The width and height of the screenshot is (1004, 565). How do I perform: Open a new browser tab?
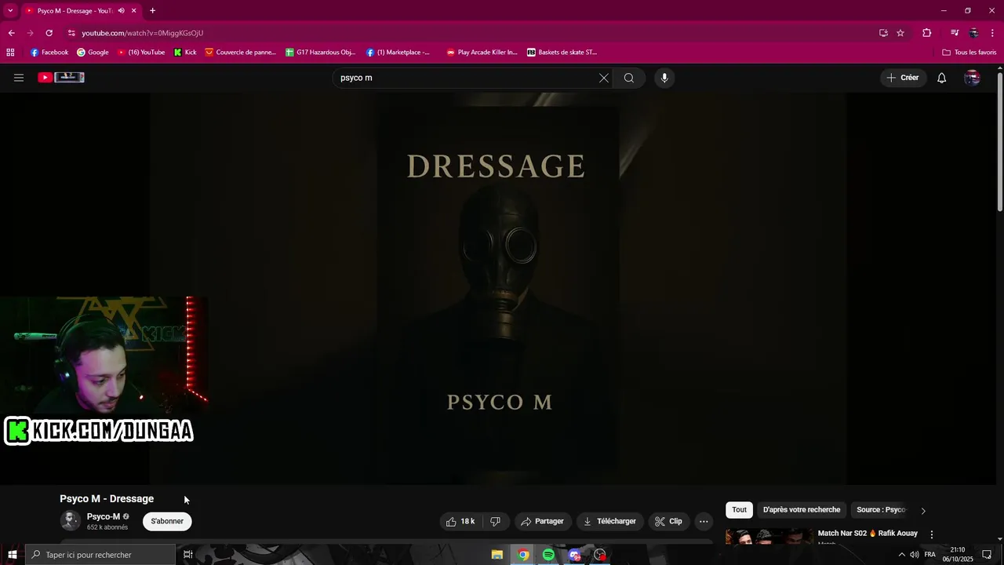coord(152,11)
